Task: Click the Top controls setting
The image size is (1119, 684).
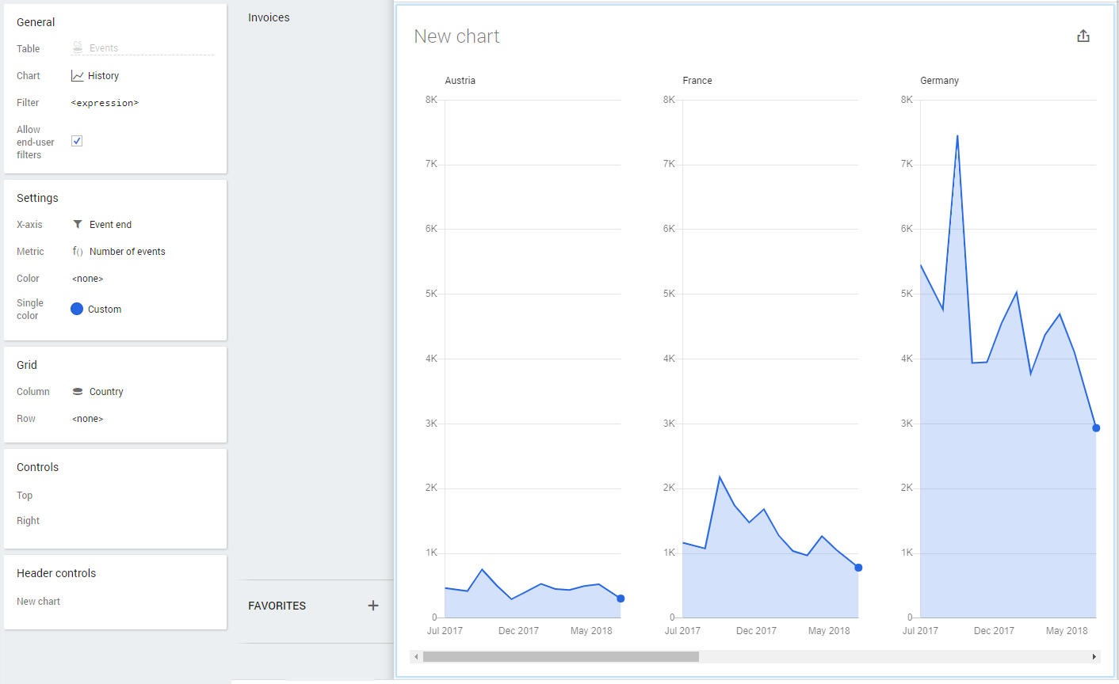Action: (x=25, y=496)
